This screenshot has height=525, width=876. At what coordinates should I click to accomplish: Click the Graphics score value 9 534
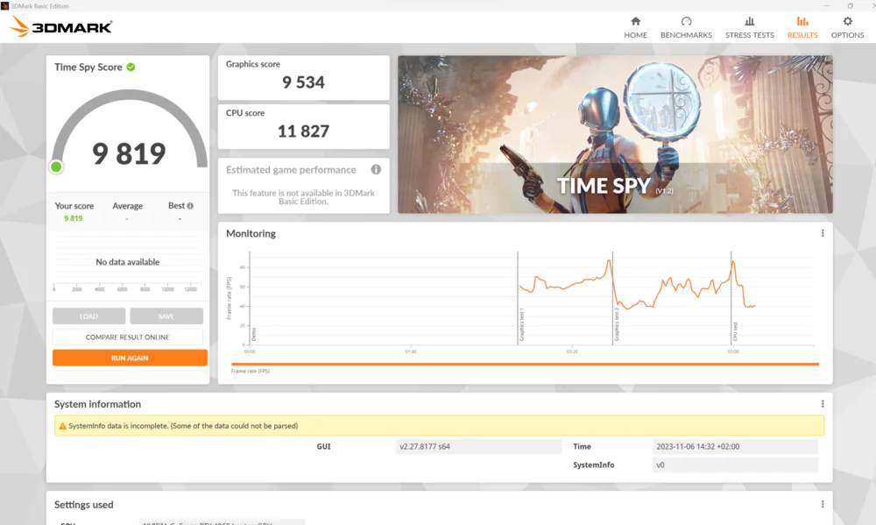click(x=303, y=82)
